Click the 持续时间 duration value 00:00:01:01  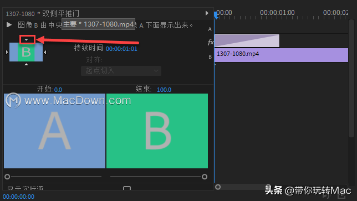(121, 49)
